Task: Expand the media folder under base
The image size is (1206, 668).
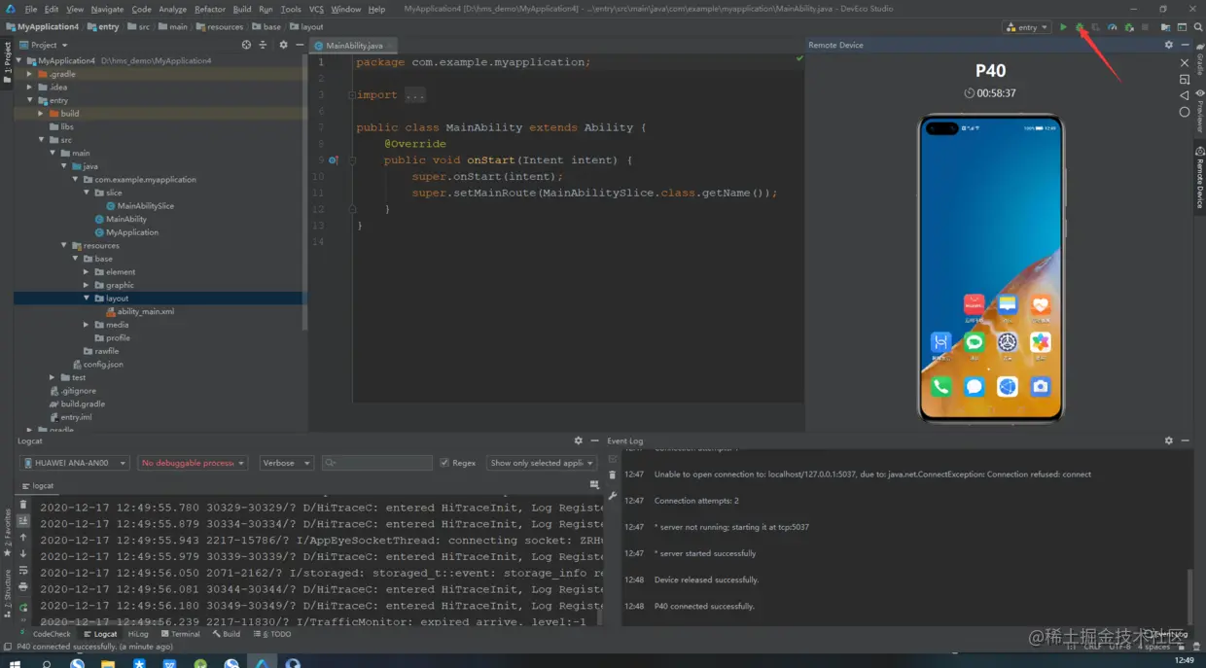Action: pyautogui.click(x=87, y=325)
